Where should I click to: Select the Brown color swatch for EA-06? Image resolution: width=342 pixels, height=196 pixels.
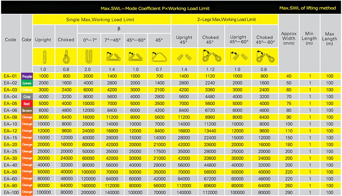[x=27, y=110]
